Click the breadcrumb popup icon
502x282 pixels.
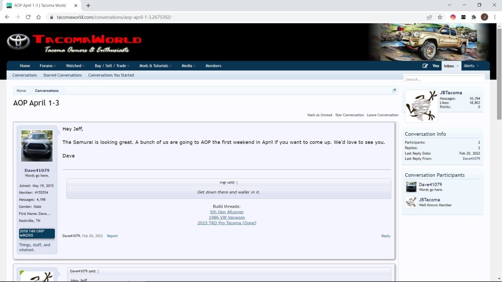(394, 90)
